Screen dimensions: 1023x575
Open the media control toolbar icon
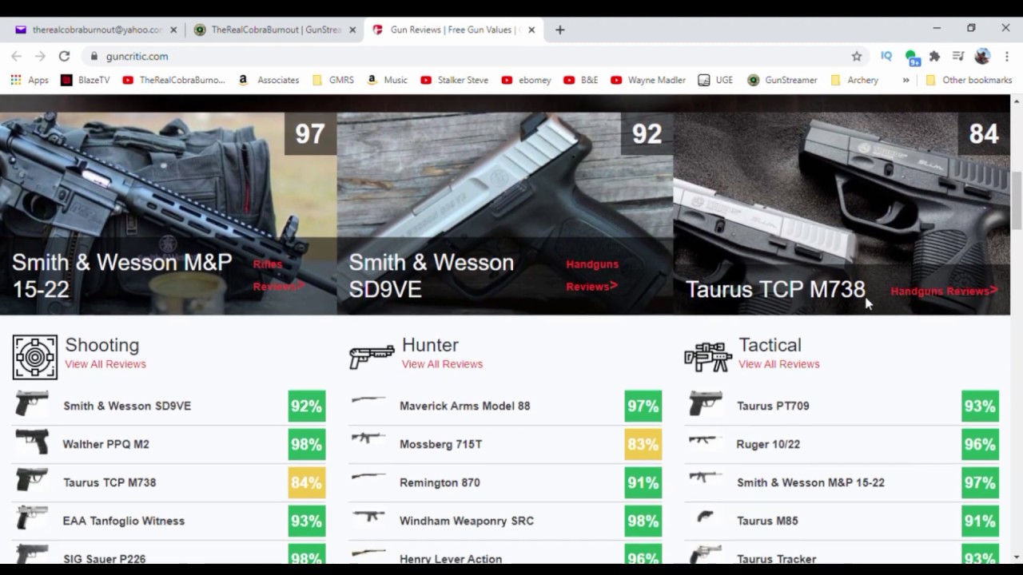[958, 56]
